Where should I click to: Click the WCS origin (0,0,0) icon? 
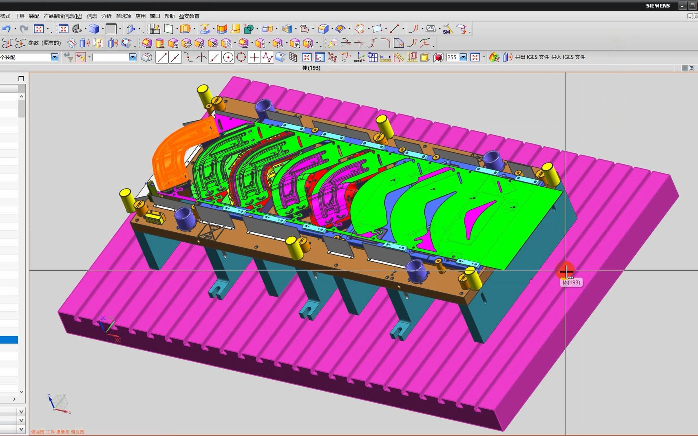(x=359, y=57)
